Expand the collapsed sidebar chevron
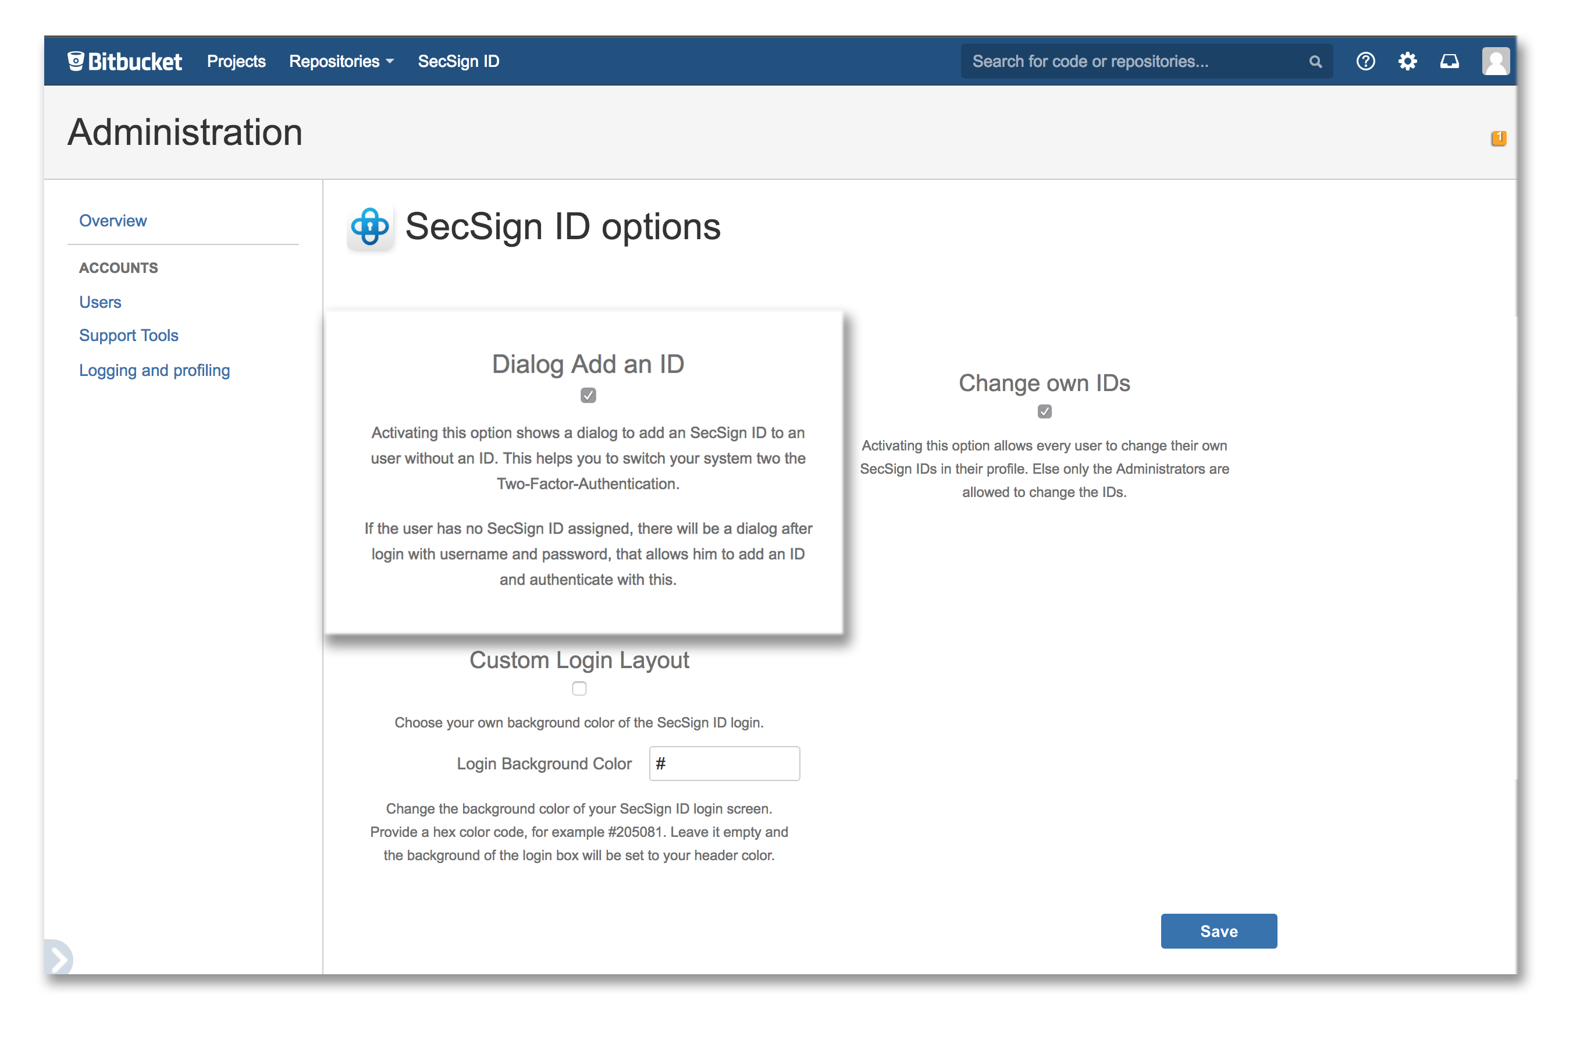 pos(60,959)
